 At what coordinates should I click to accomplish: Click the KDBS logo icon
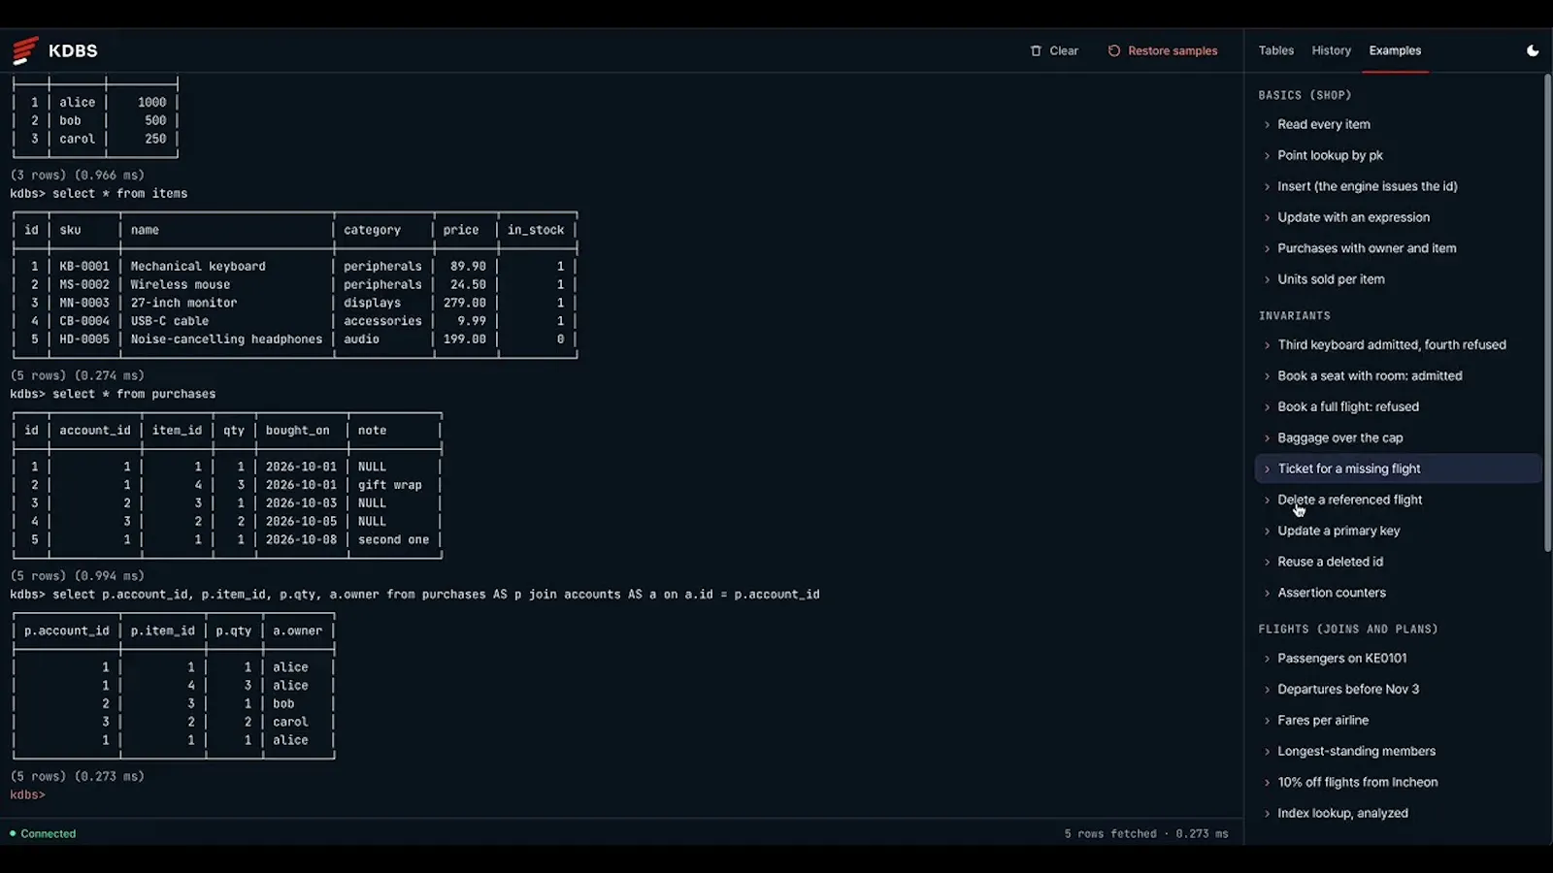(25, 50)
